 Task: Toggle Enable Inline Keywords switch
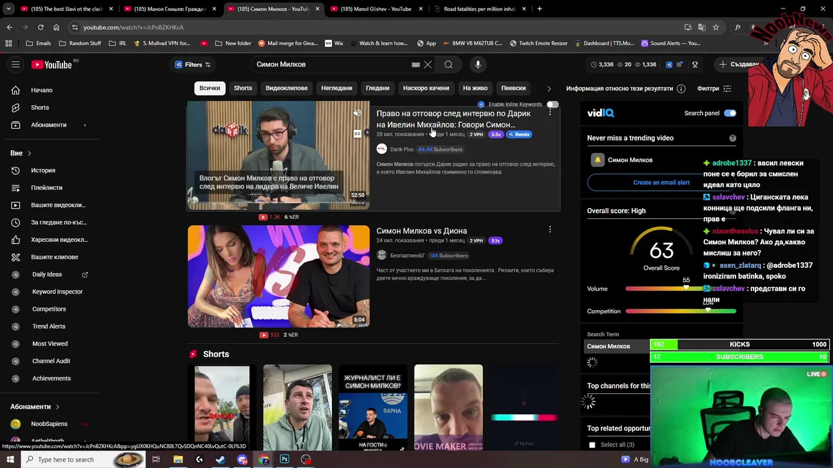tap(552, 104)
